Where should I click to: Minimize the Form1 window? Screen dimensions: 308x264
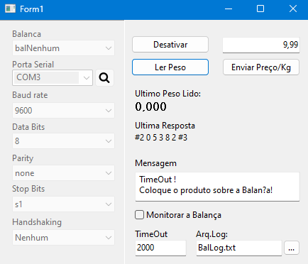pos(229,9)
